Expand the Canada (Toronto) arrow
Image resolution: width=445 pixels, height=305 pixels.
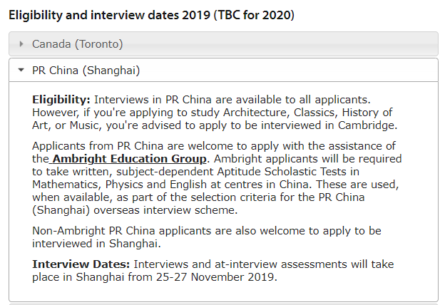[21, 44]
